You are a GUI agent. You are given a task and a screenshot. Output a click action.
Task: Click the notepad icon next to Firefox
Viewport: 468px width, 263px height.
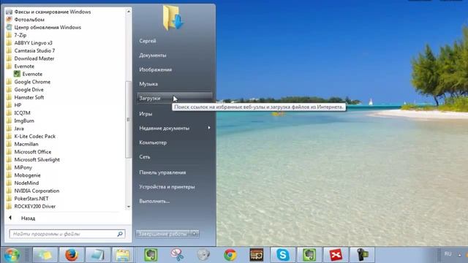(98, 255)
